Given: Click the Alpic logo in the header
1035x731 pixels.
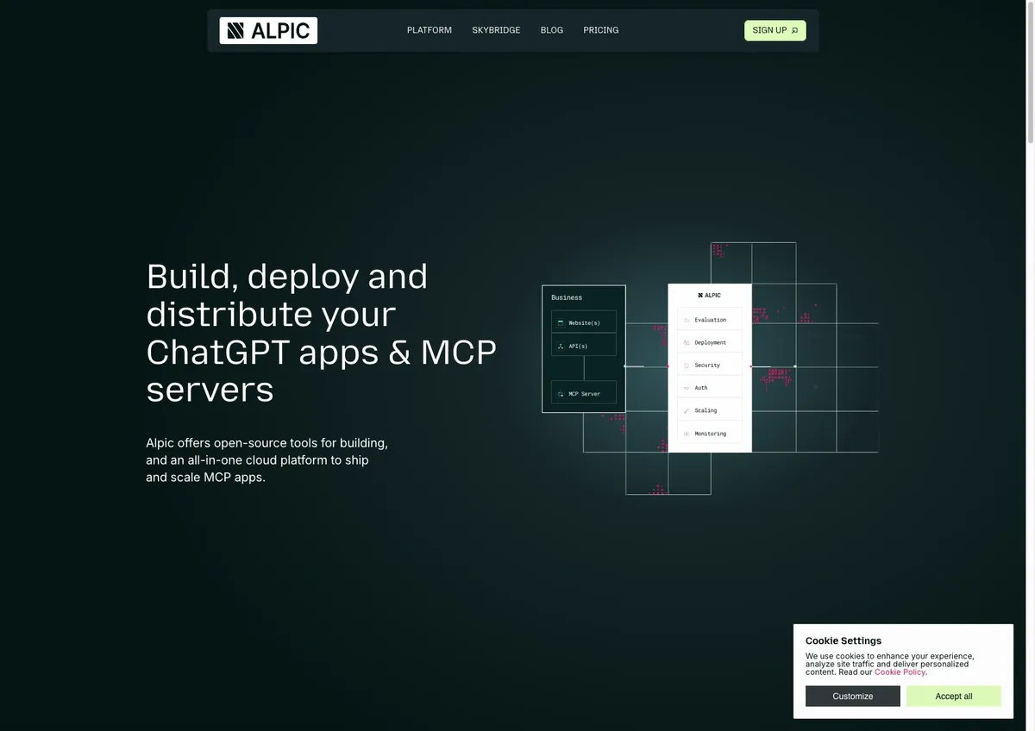Looking at the screenshot, I should click(268, 30).
